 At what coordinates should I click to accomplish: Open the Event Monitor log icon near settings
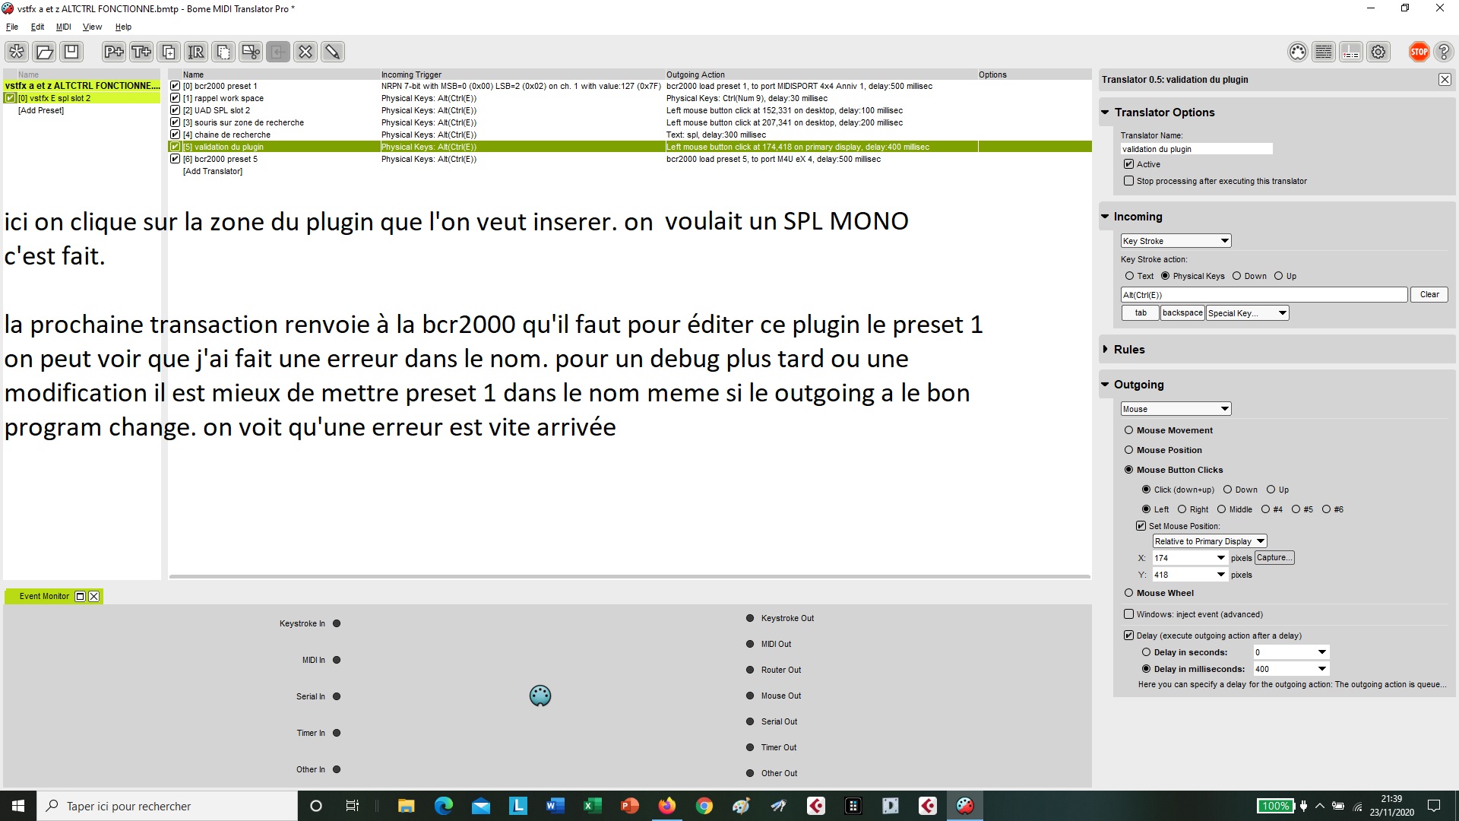1323,52
